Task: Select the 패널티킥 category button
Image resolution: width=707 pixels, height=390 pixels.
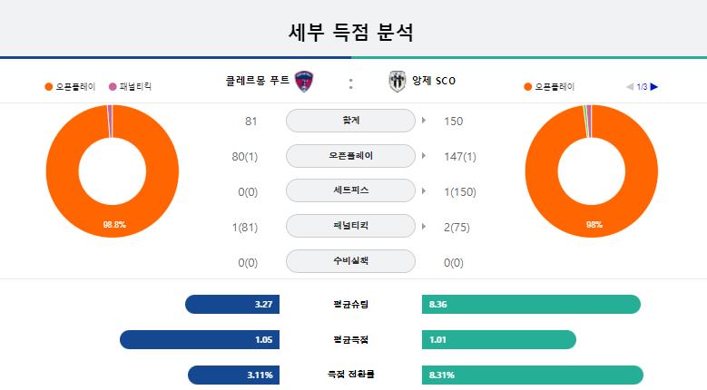Action: tap(351, 226)
